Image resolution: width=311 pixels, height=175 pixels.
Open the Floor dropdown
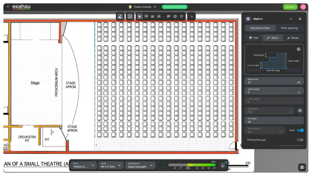coord(83,165)
